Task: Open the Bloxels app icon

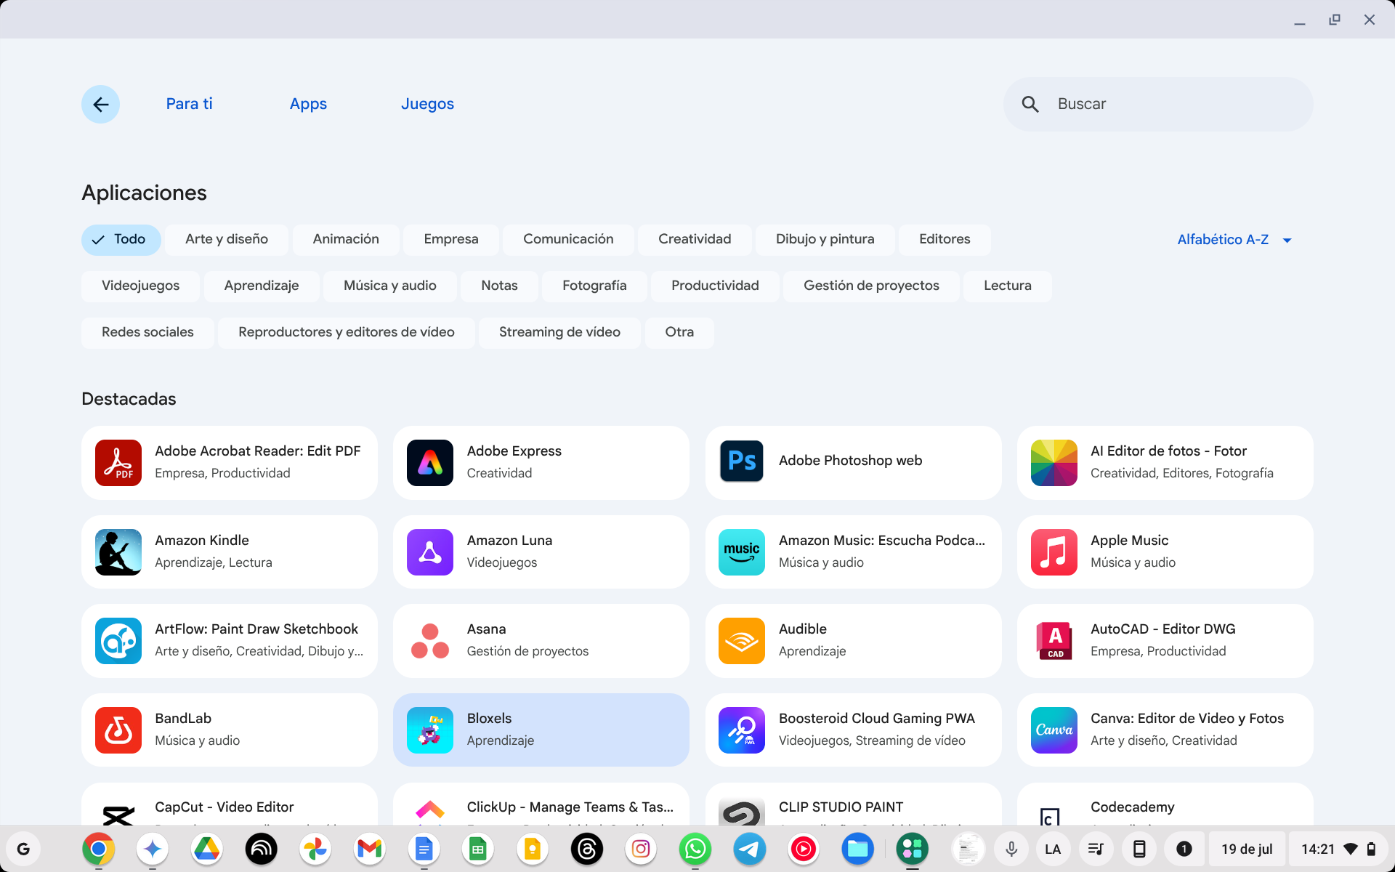Action: point(430,730)
